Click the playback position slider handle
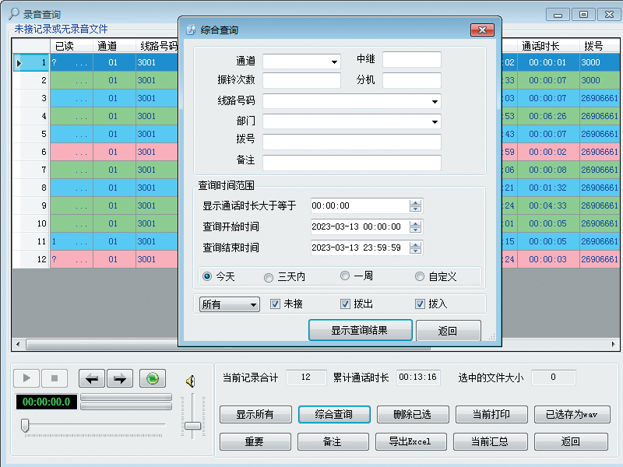The height and width of the screenshot is (467, 623). pyautogui.click(x=25, y=425)
